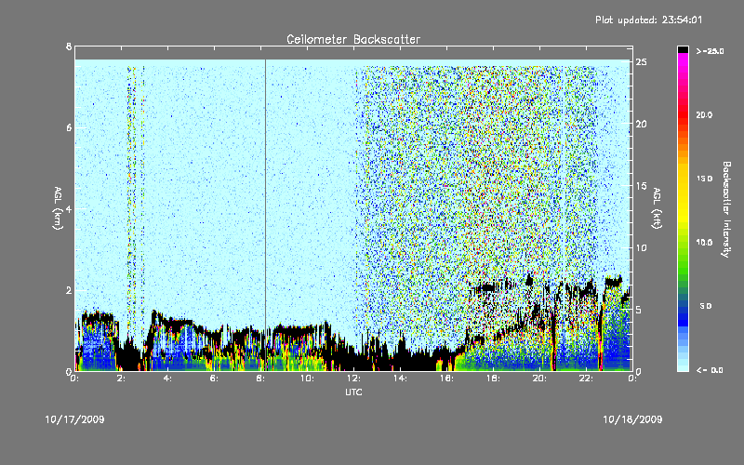Image resolution: width=744 pixels, height=465 pixels.
Task: Click the end date label 10/18/2009
Action: [632, 419]
